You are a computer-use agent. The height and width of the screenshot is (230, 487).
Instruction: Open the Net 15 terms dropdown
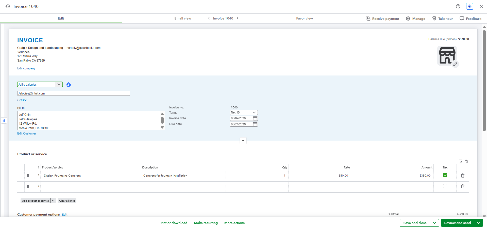[x=254, y=112]
